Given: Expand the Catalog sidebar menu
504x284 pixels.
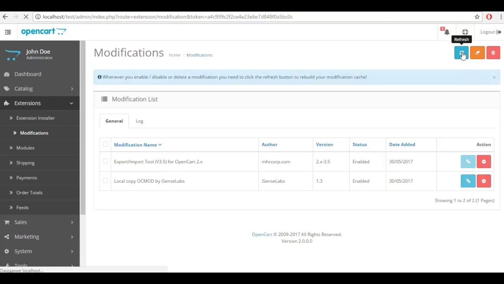Looking at the screenshot, I should point(40,89).
